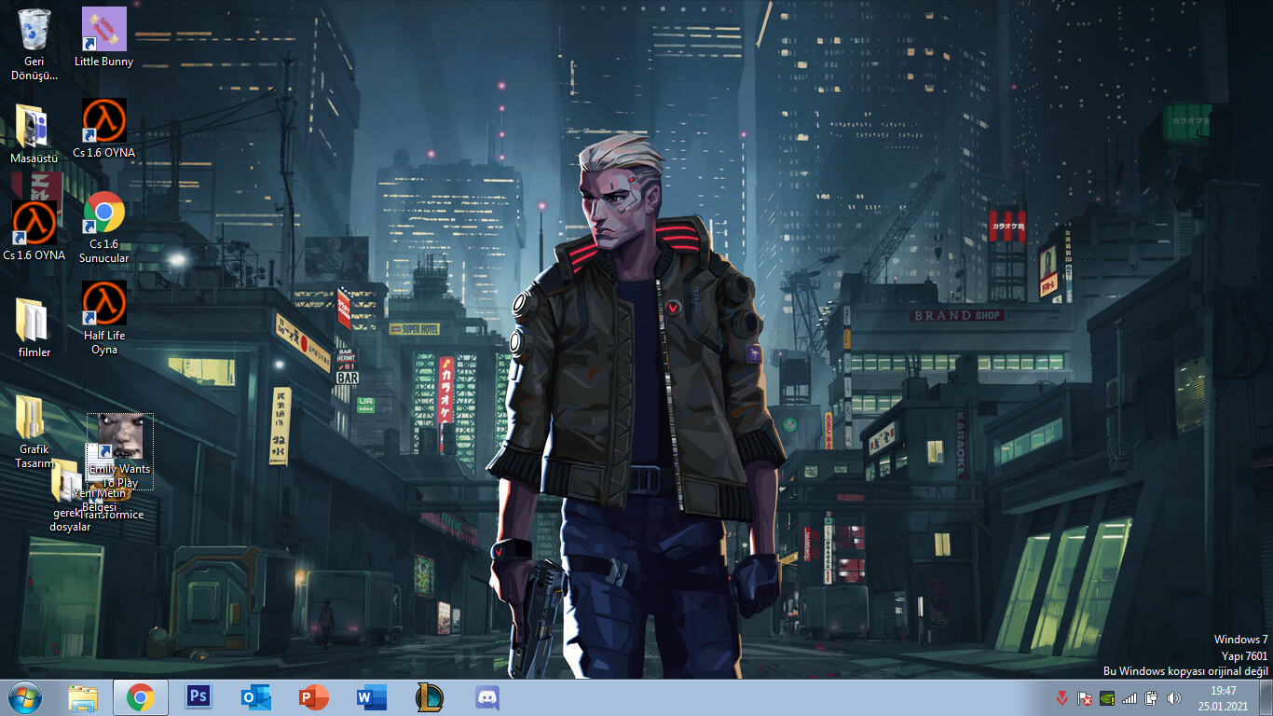Open the NVIDIA tray icon
This screenshot has width=1273, height=716.
coord(1106,697)
